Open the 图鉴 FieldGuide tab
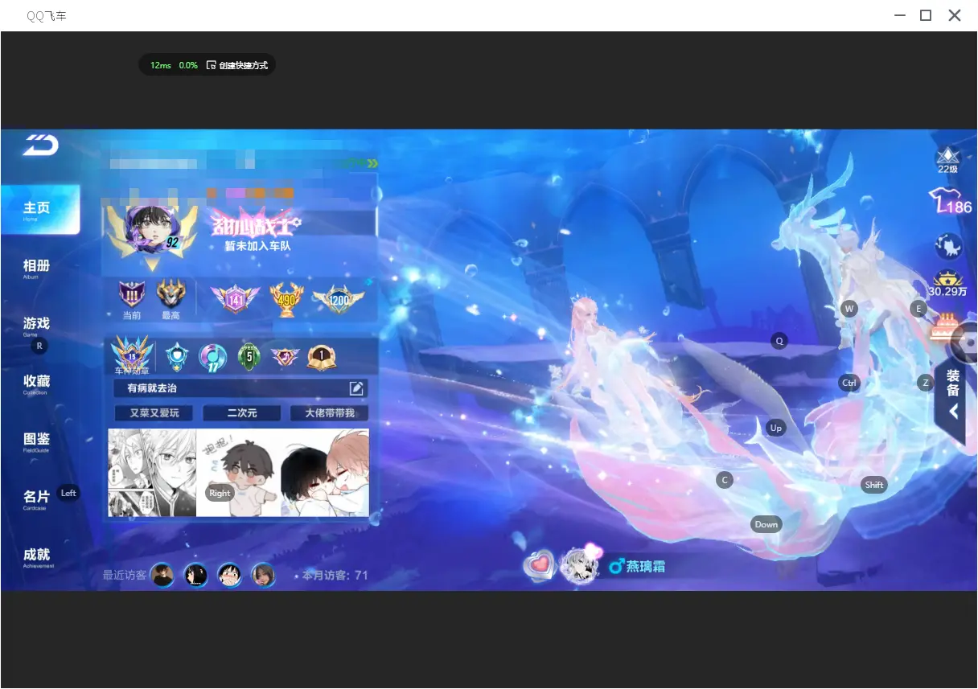The image size is (978, 689). (x=36, y=441)
